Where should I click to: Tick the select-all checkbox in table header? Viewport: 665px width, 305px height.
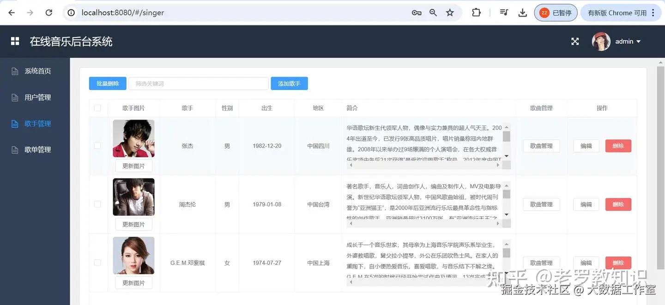pos(97,108)
